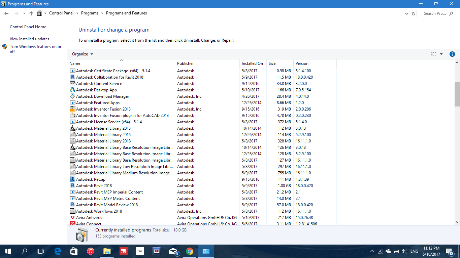
Task: Open the help button in toolbar
Action: click(x=452, y=54)
